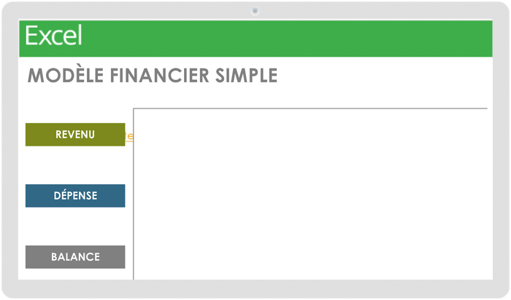Click inside the empty white content pane
This screenshot has height=300, width=511.
pos(310,193)
